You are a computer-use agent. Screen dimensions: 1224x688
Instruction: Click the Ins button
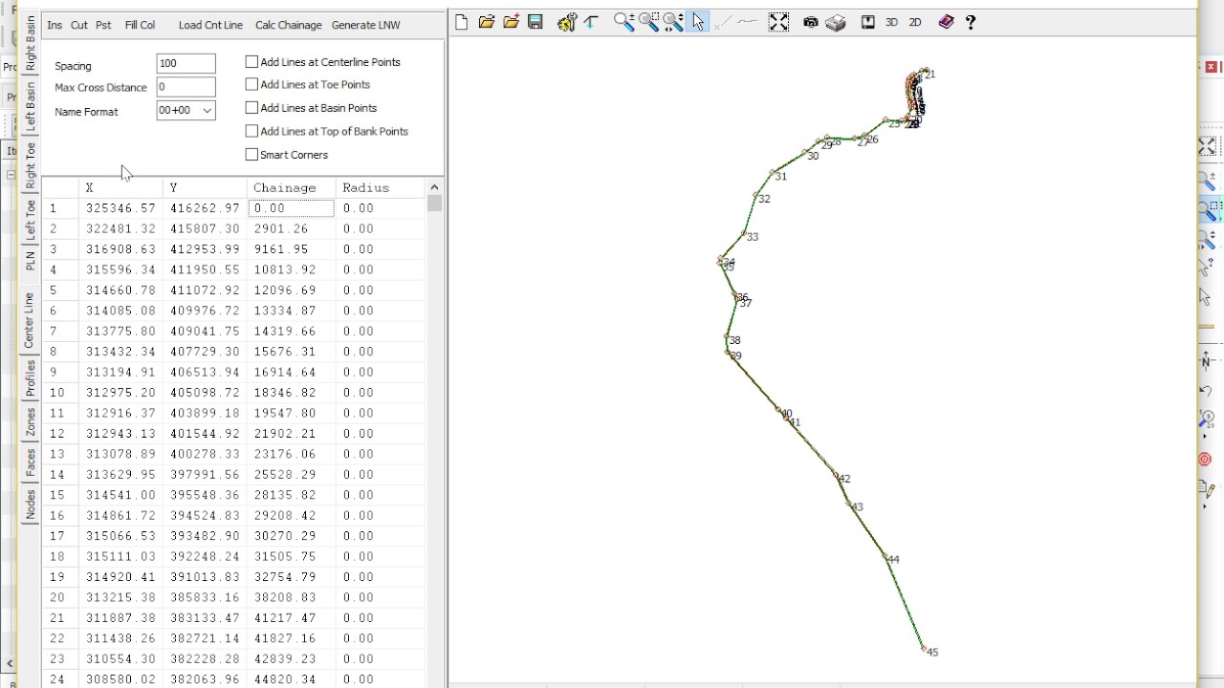click(55, 25)
